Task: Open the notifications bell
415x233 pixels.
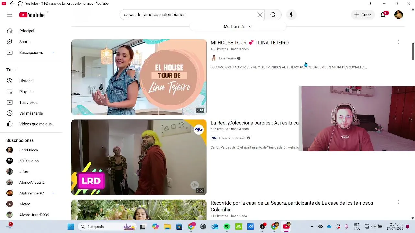Action: 383,15
